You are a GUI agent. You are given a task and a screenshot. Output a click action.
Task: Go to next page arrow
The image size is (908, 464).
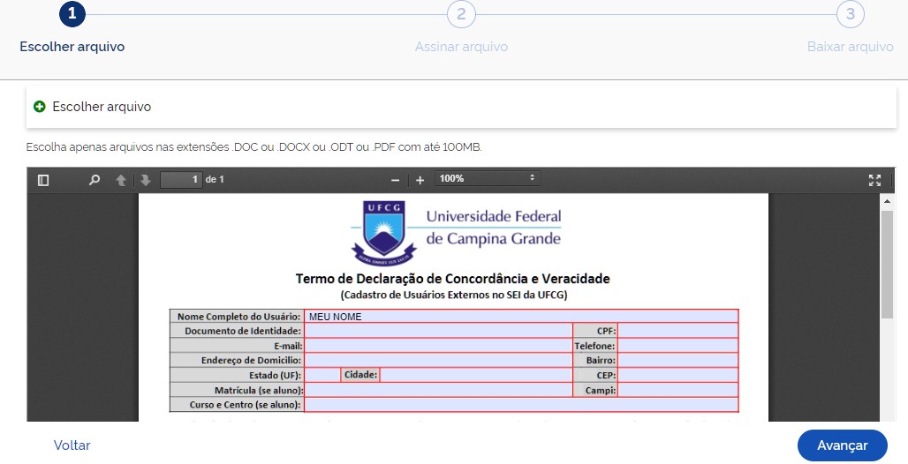(x=145, y=180)
